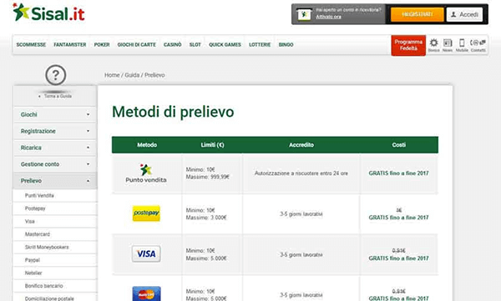Click the MasterCard logo in table
This screenshot has width=501, height=301.
146,293
